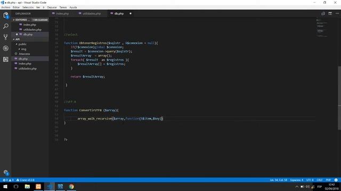Open utilidades.php in API folder tree
The height and width of the screenshot is (191, 341).
click(x=27, y=68)
